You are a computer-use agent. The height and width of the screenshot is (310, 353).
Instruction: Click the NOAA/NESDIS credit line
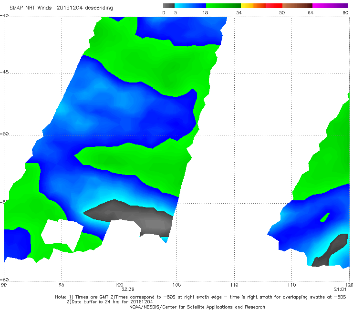click(x=197, y=307)
